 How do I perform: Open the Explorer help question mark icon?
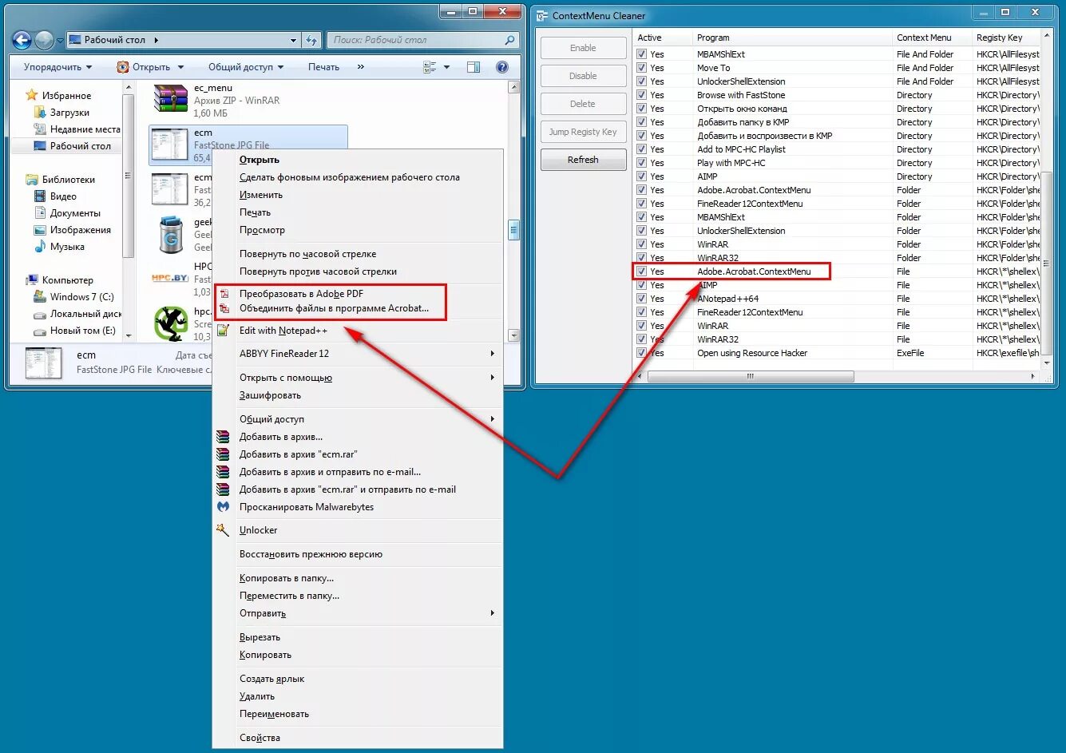tap(502, 67)
